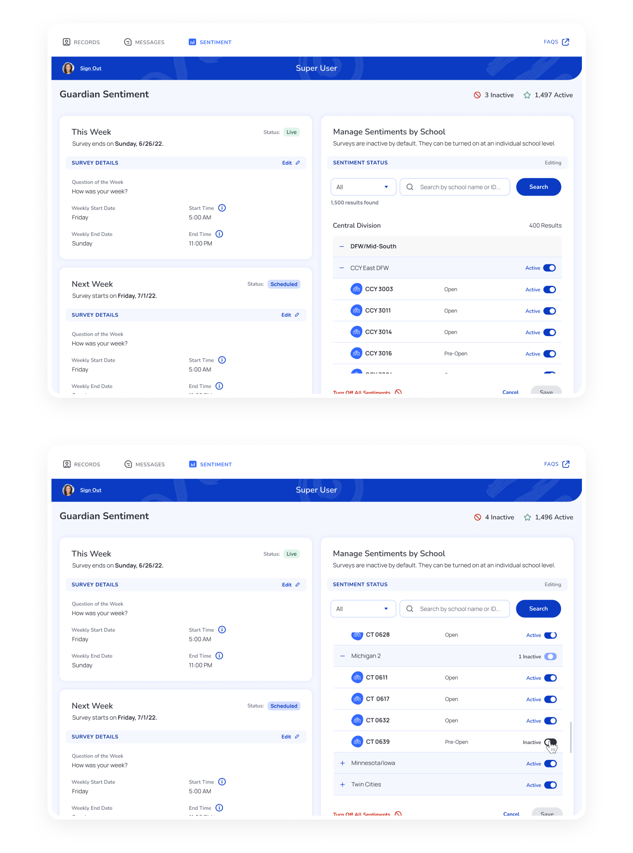Toggle Twin Cities active switch

click(550, 785)
